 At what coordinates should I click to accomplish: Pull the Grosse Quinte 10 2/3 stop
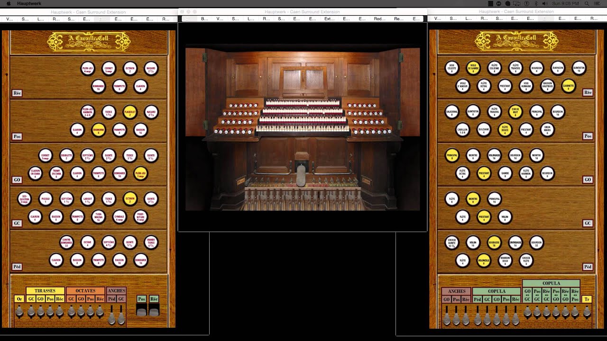click(x=452, y=242)
